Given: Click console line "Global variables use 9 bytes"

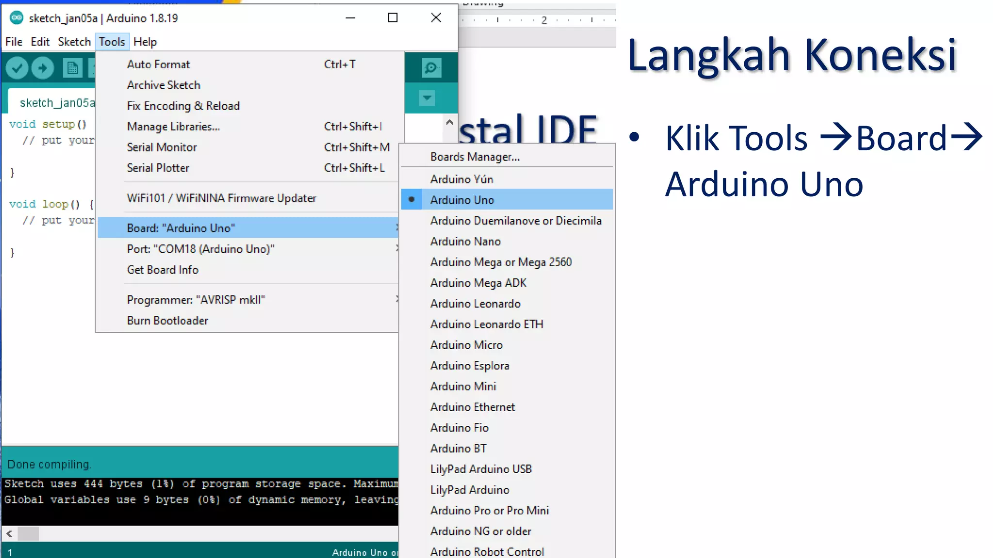Looking at the screenshot, I should click(x=201, y=500).
